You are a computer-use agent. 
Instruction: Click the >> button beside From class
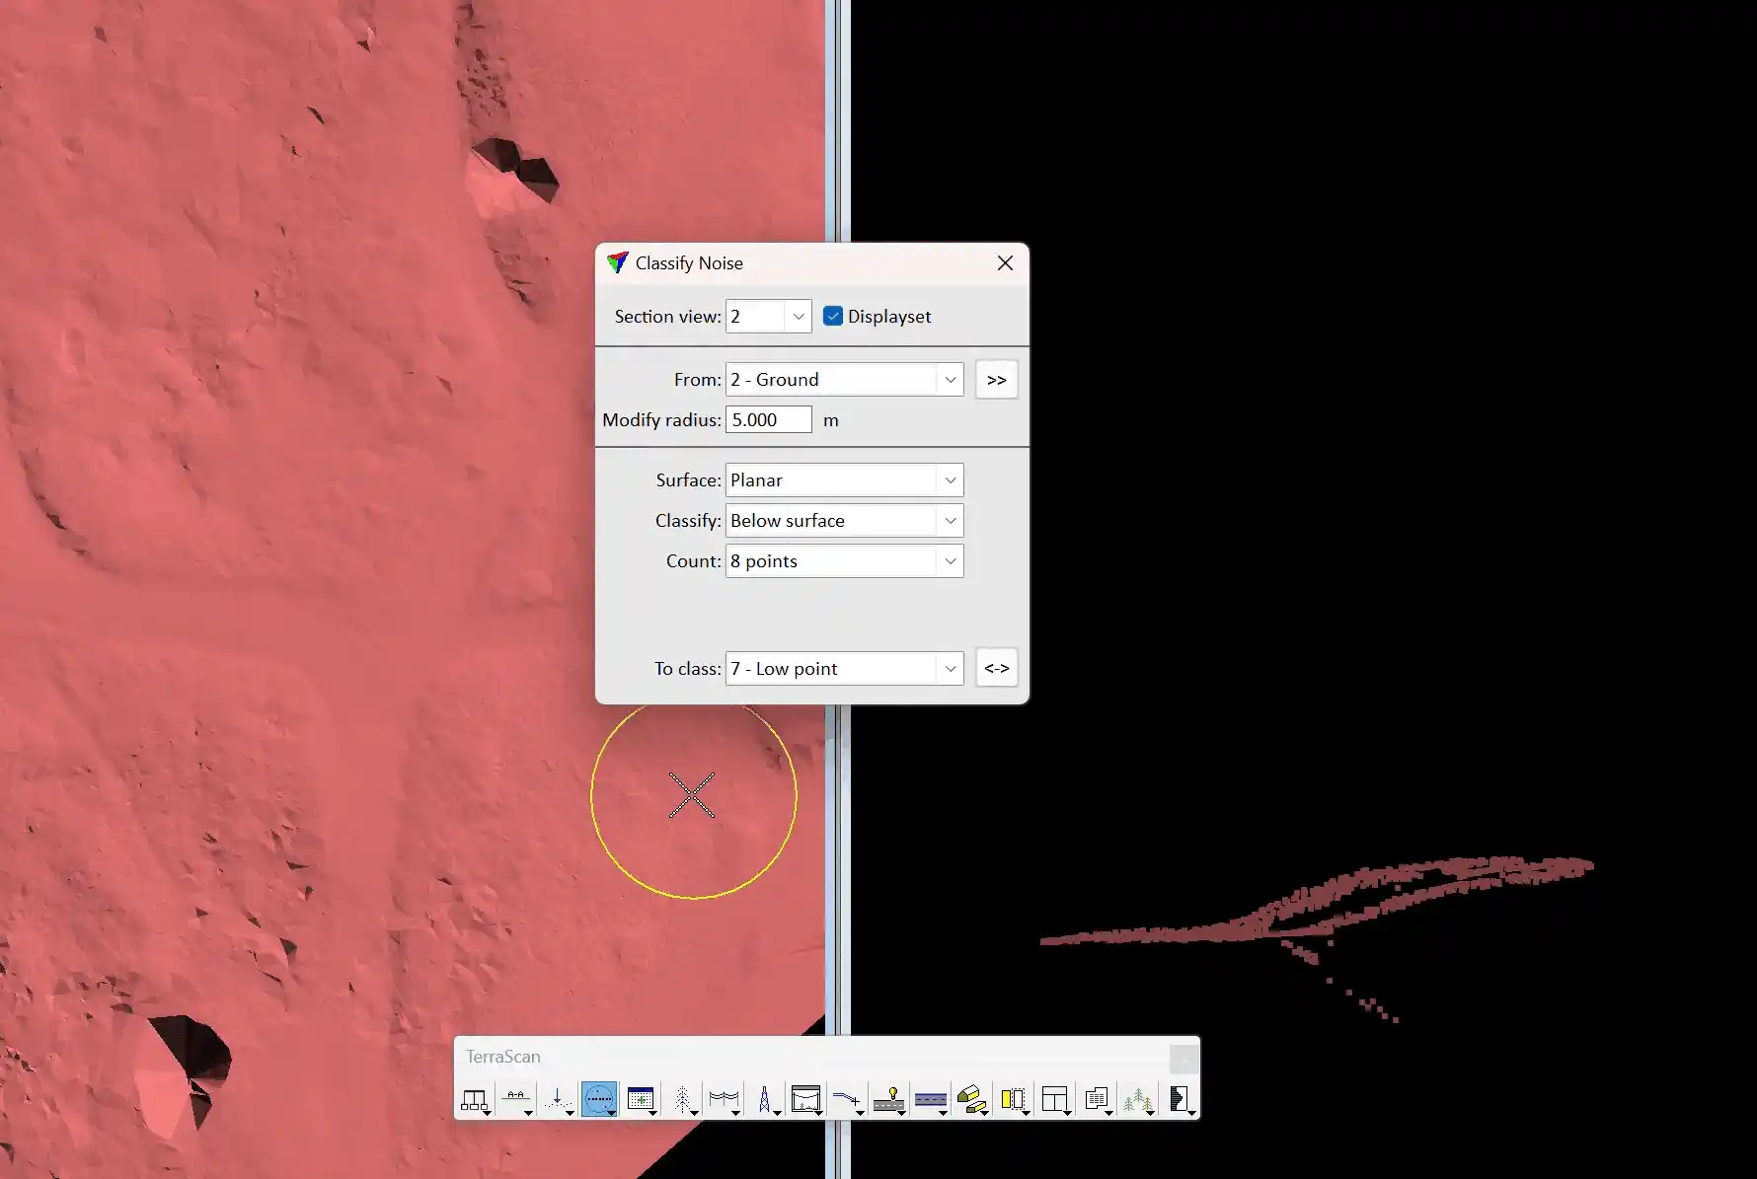pos(996,380)
